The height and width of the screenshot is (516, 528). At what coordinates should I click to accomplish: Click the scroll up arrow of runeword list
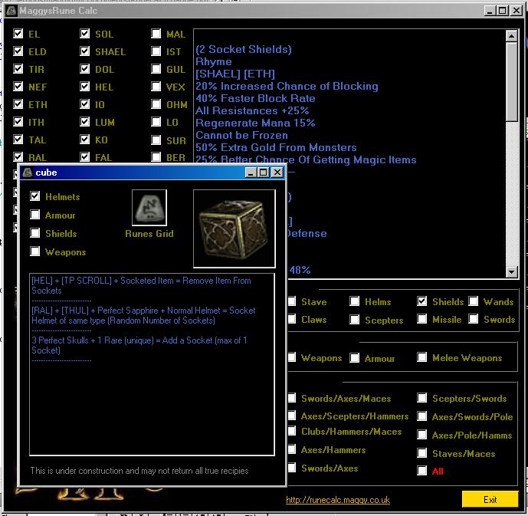coord(512,36)
